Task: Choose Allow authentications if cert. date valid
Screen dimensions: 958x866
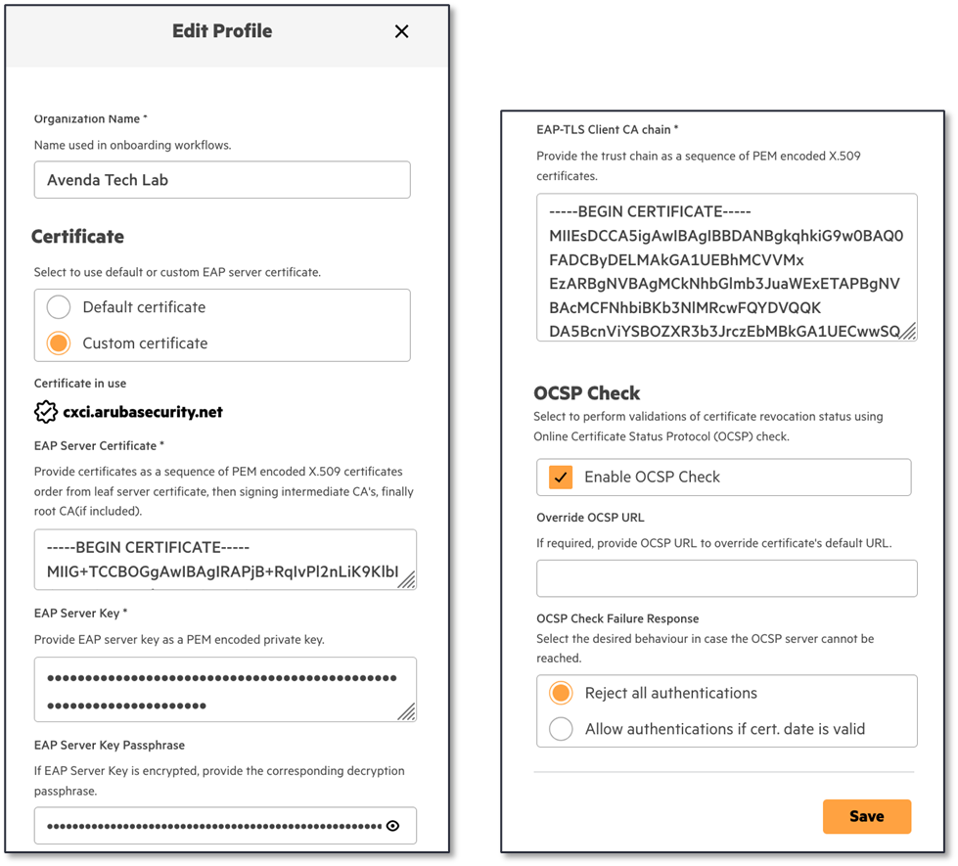Action: [561, 729]
